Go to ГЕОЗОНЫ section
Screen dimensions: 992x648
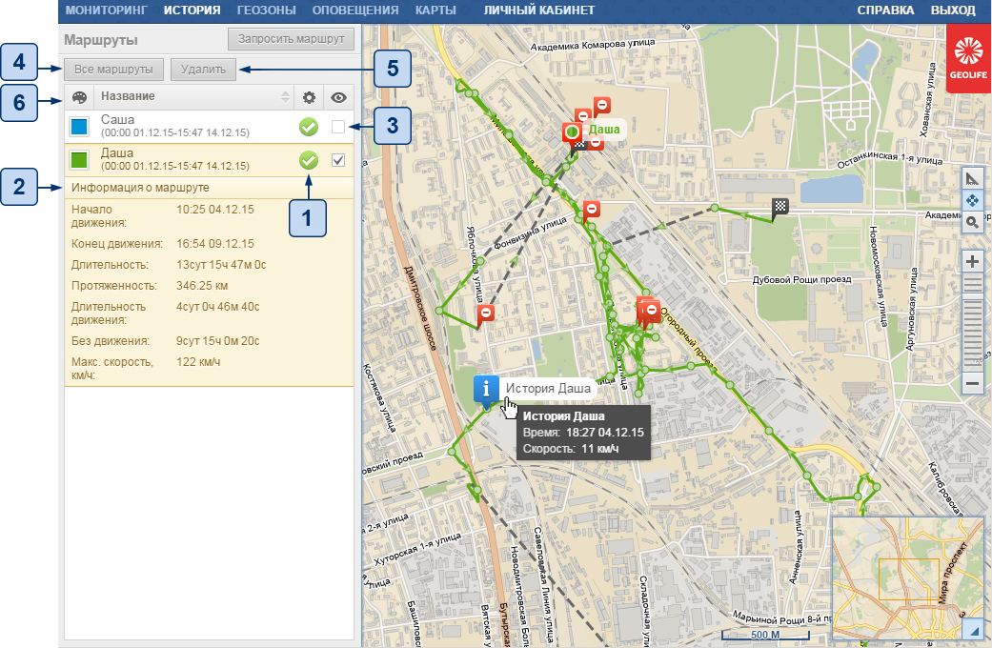point(267,10)
